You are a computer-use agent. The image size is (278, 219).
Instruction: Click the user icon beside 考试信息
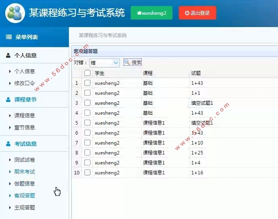pyautogui.click(x=8, y=144)
